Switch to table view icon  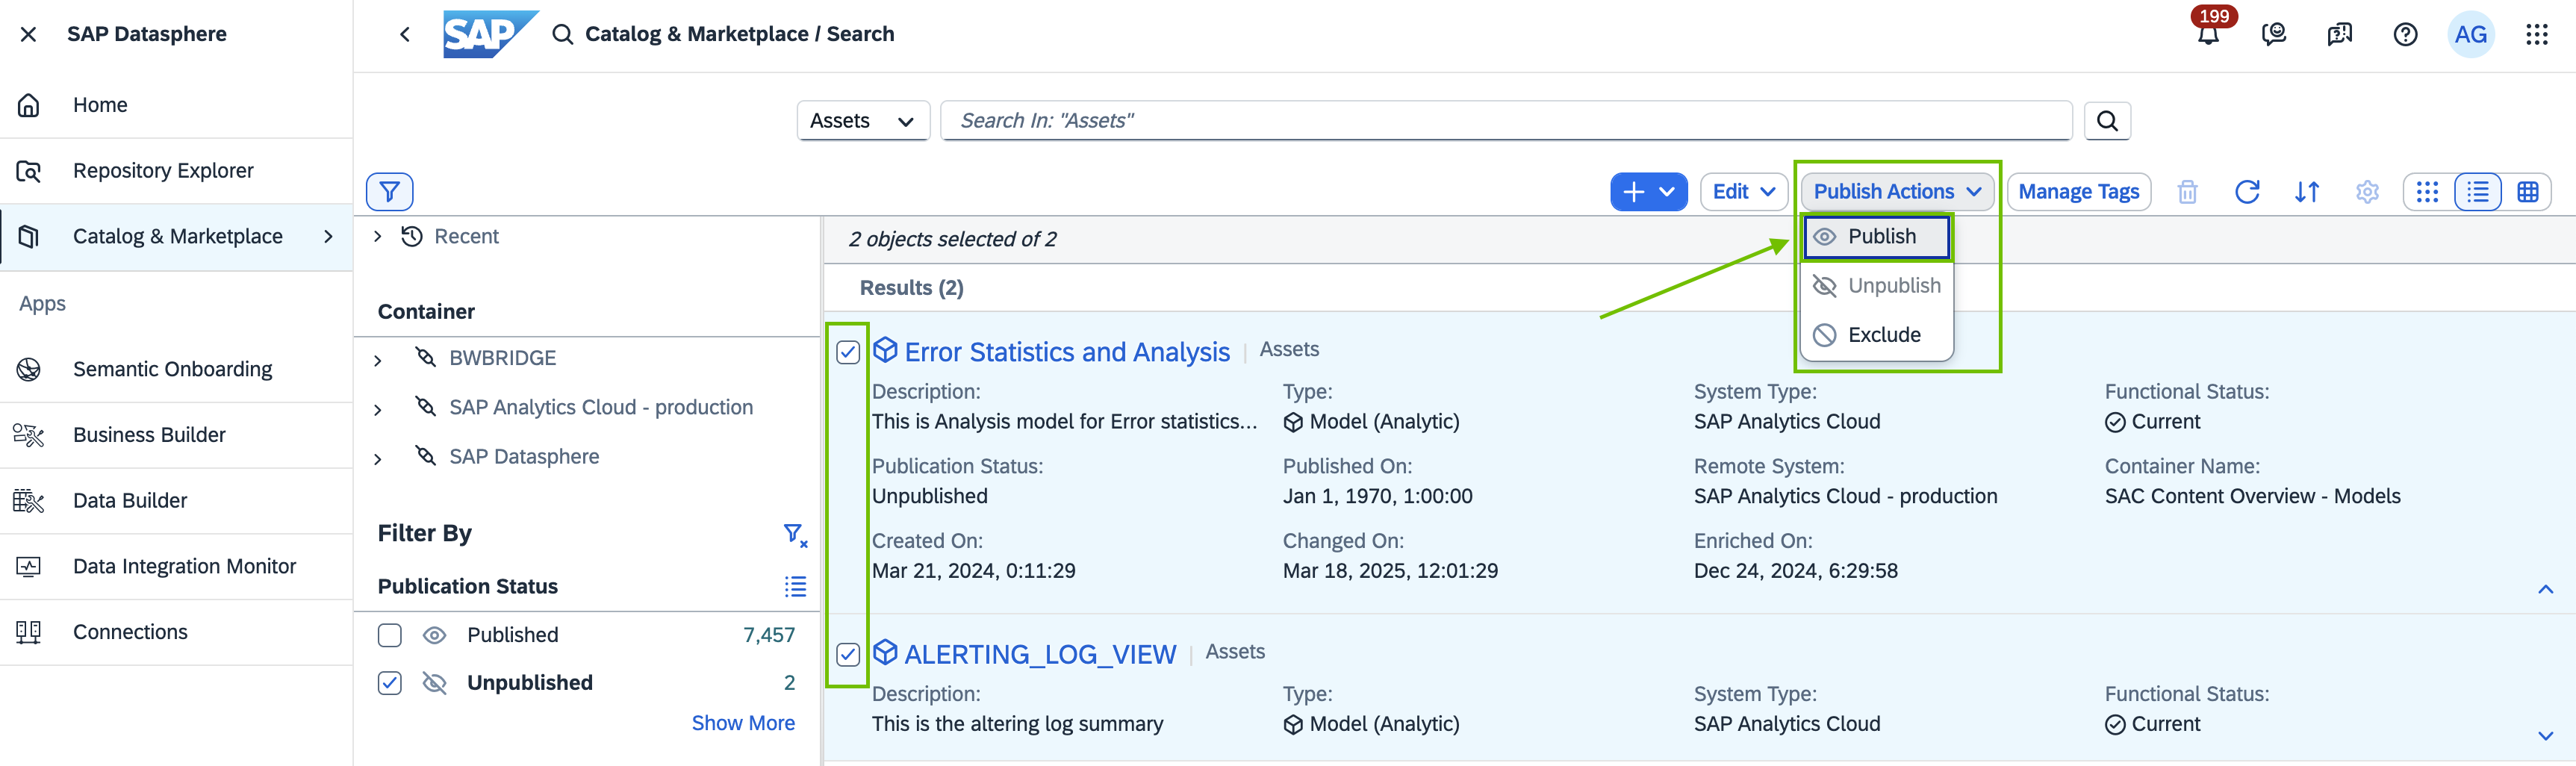(x=2527, y=191)
